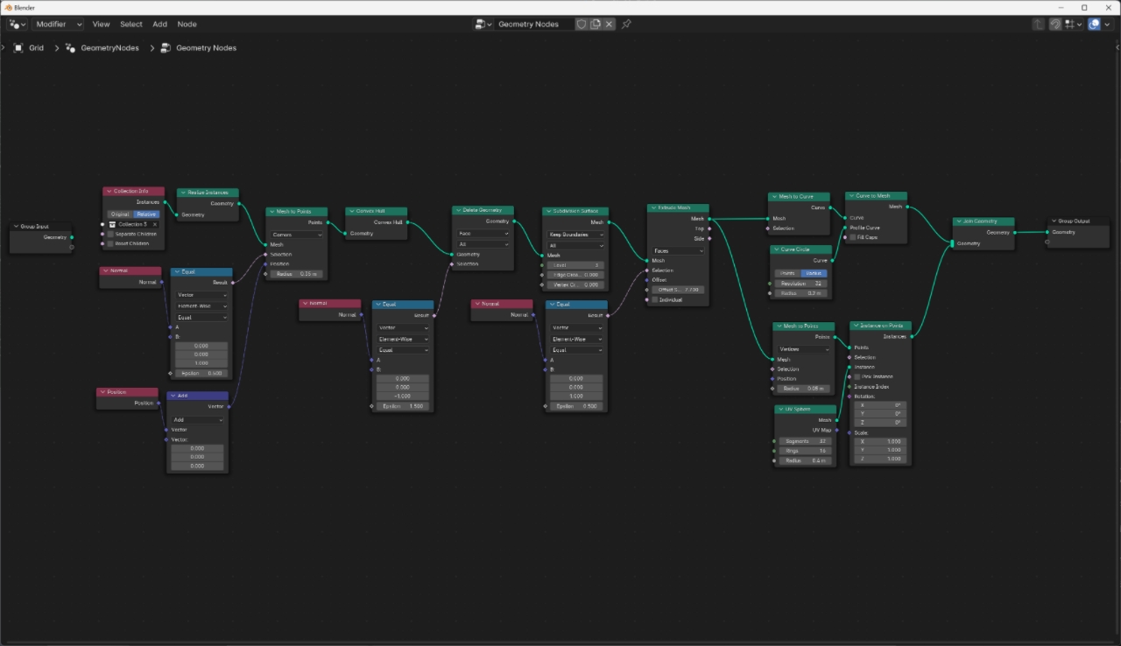1121x646 pixels.
Task: Select Points mode in Curve Circle
Action: tap(788, 273)
